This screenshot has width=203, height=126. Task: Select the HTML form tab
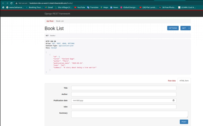184,81
